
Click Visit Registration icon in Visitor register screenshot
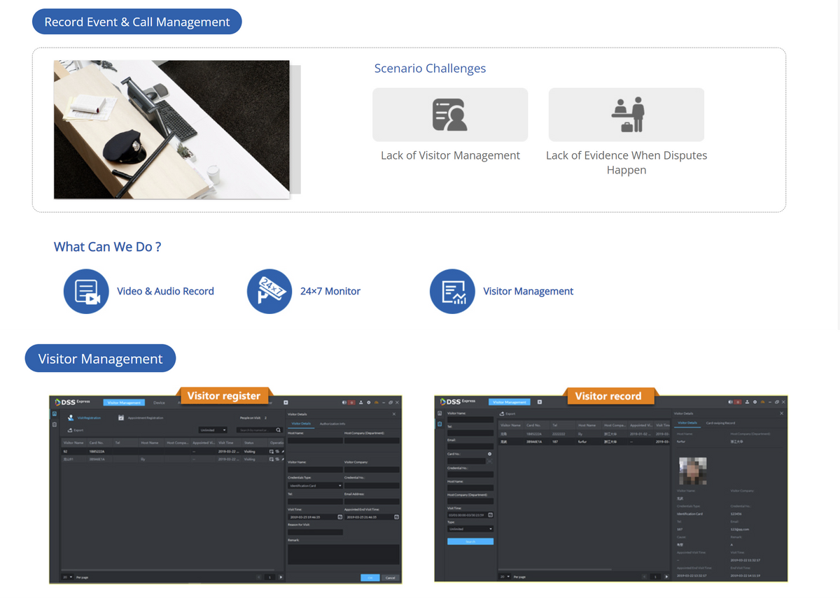(71, 418)
